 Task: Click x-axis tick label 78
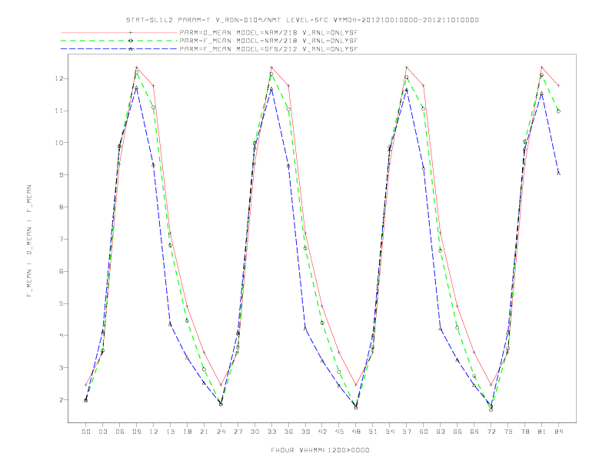[x=525, y=432]
